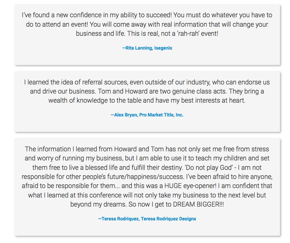Click the phrase 'HUGE eye-opener!'

[190, 186]
